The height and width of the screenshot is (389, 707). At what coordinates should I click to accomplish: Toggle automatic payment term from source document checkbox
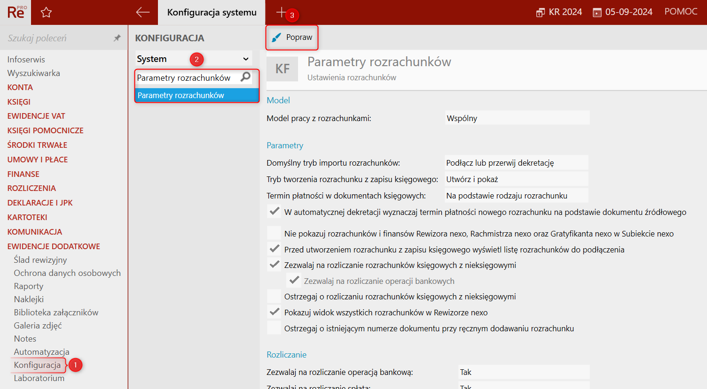(274, 212)
